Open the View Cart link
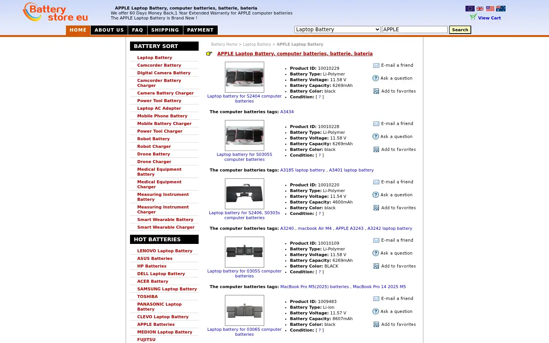The image size is (549, 343). coord(490,18)
